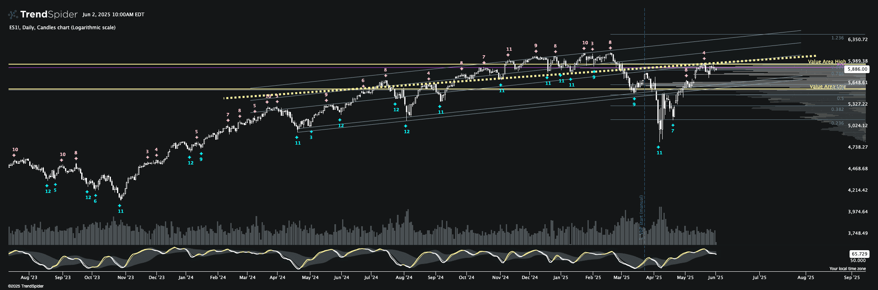The height and width of the screenshot is (290, 878).
Task: Click the Apr '25 date label
Action: 654,277
